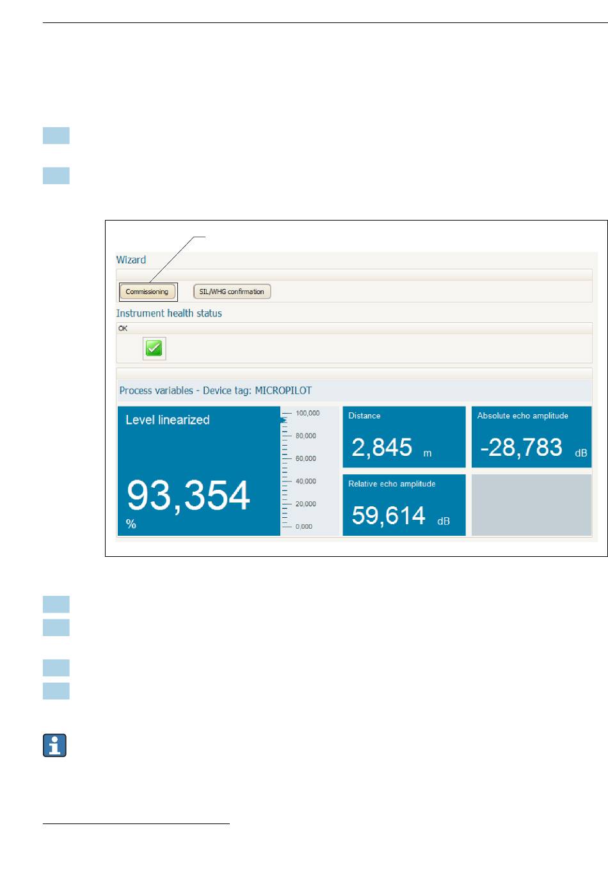Image resolution: width=608 pixels, height=881 pixels.
Task: Open the SIL/WHG confirmation wizard
Action: tap(232, 292)
